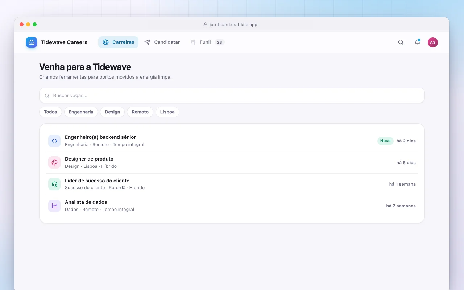Select the Todos filter chip
This screenshot has width=464, height=290.
[x=50, y=112]
